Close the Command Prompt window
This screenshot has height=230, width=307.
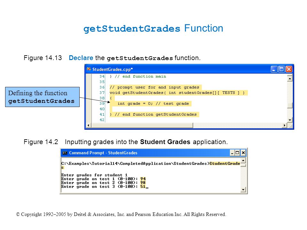pos(243,153)
